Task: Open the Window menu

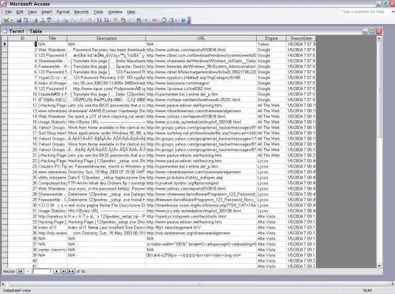Action: click(115, 12)
